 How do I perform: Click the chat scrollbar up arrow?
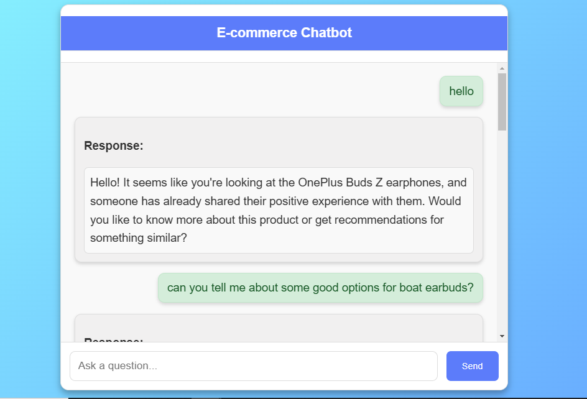502,68
